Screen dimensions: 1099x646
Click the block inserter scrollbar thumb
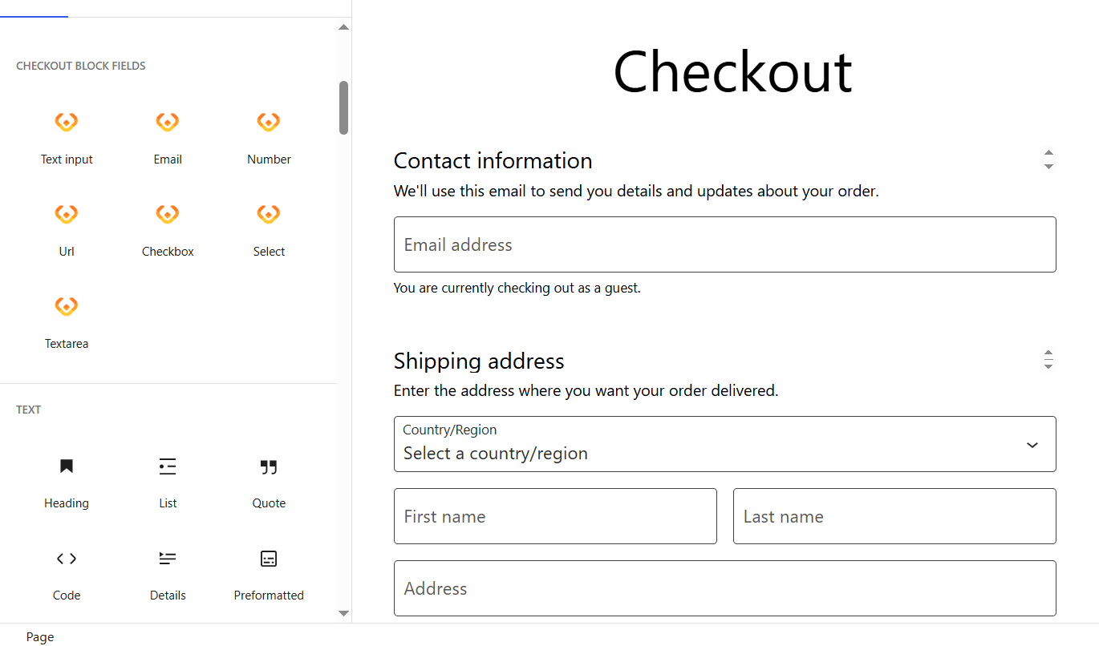(343, 107)
